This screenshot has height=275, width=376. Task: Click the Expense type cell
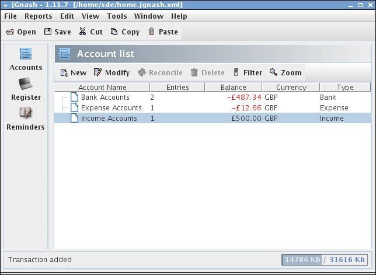(x=334, y=108)
